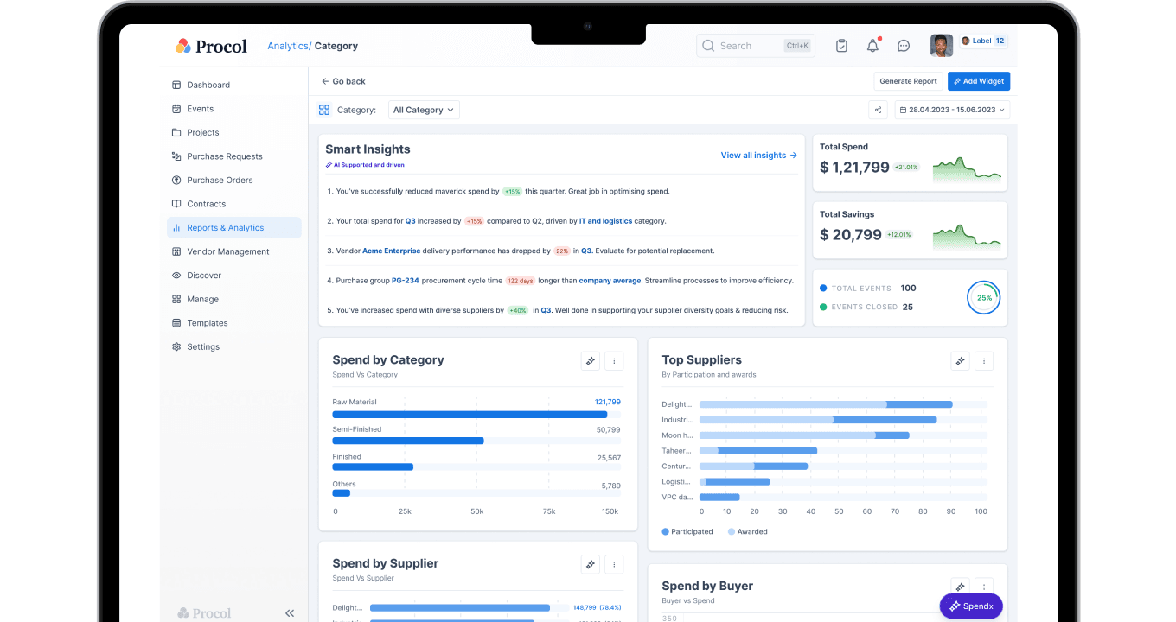This screenshot has height=622, width=1176.
Task: Open the chat messages icon
Action: coord(904,45)
